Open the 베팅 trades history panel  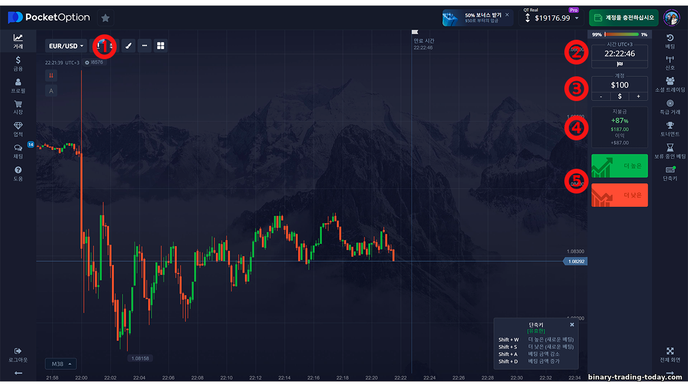pos(670,41)
